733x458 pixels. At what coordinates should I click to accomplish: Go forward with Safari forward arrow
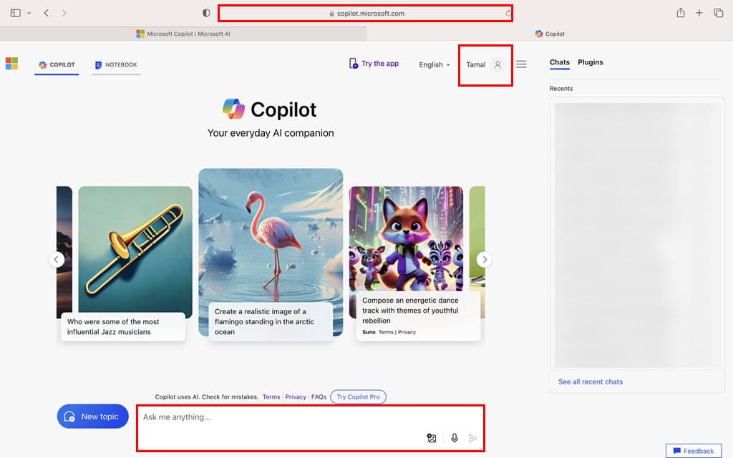pyautogui.click(x=64, y=13)
